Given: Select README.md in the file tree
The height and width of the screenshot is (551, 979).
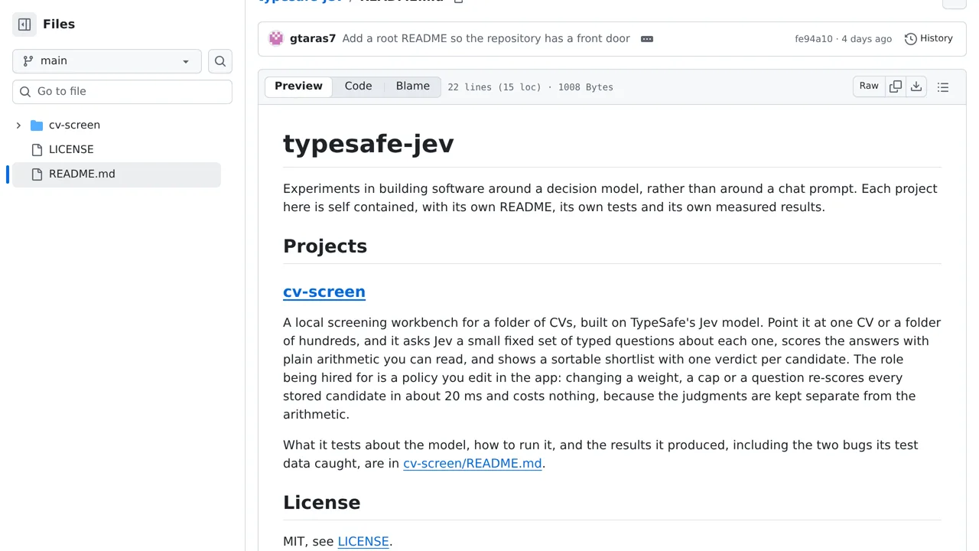Looking at the screenshot, I should coord(116,174).
